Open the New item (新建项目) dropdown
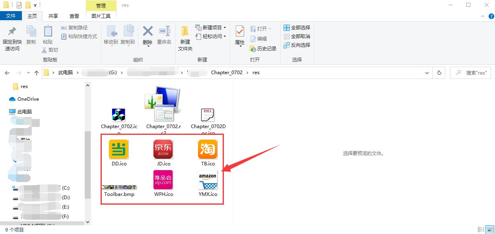Image resolution: width=495 pixels, height=234 pixels. coord(211,28)
